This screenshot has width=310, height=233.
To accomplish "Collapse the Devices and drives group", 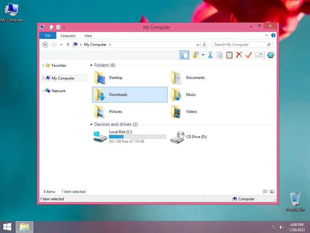I will pyautogui.click(x=91, y=124).
